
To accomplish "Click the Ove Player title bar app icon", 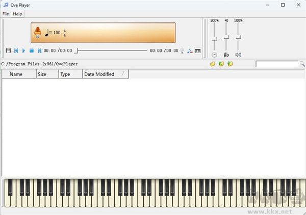I will pos(6,5).
